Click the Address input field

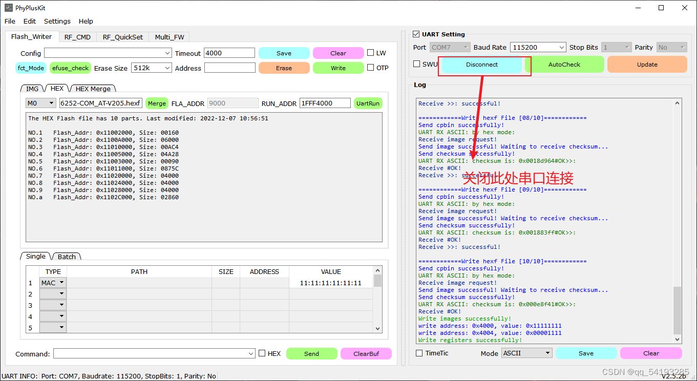point(230,68)
